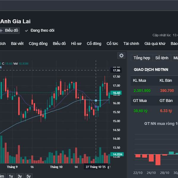Open the Bài viết tab
The height and width of the screenshot is (178, 178).
pos(17,44)
